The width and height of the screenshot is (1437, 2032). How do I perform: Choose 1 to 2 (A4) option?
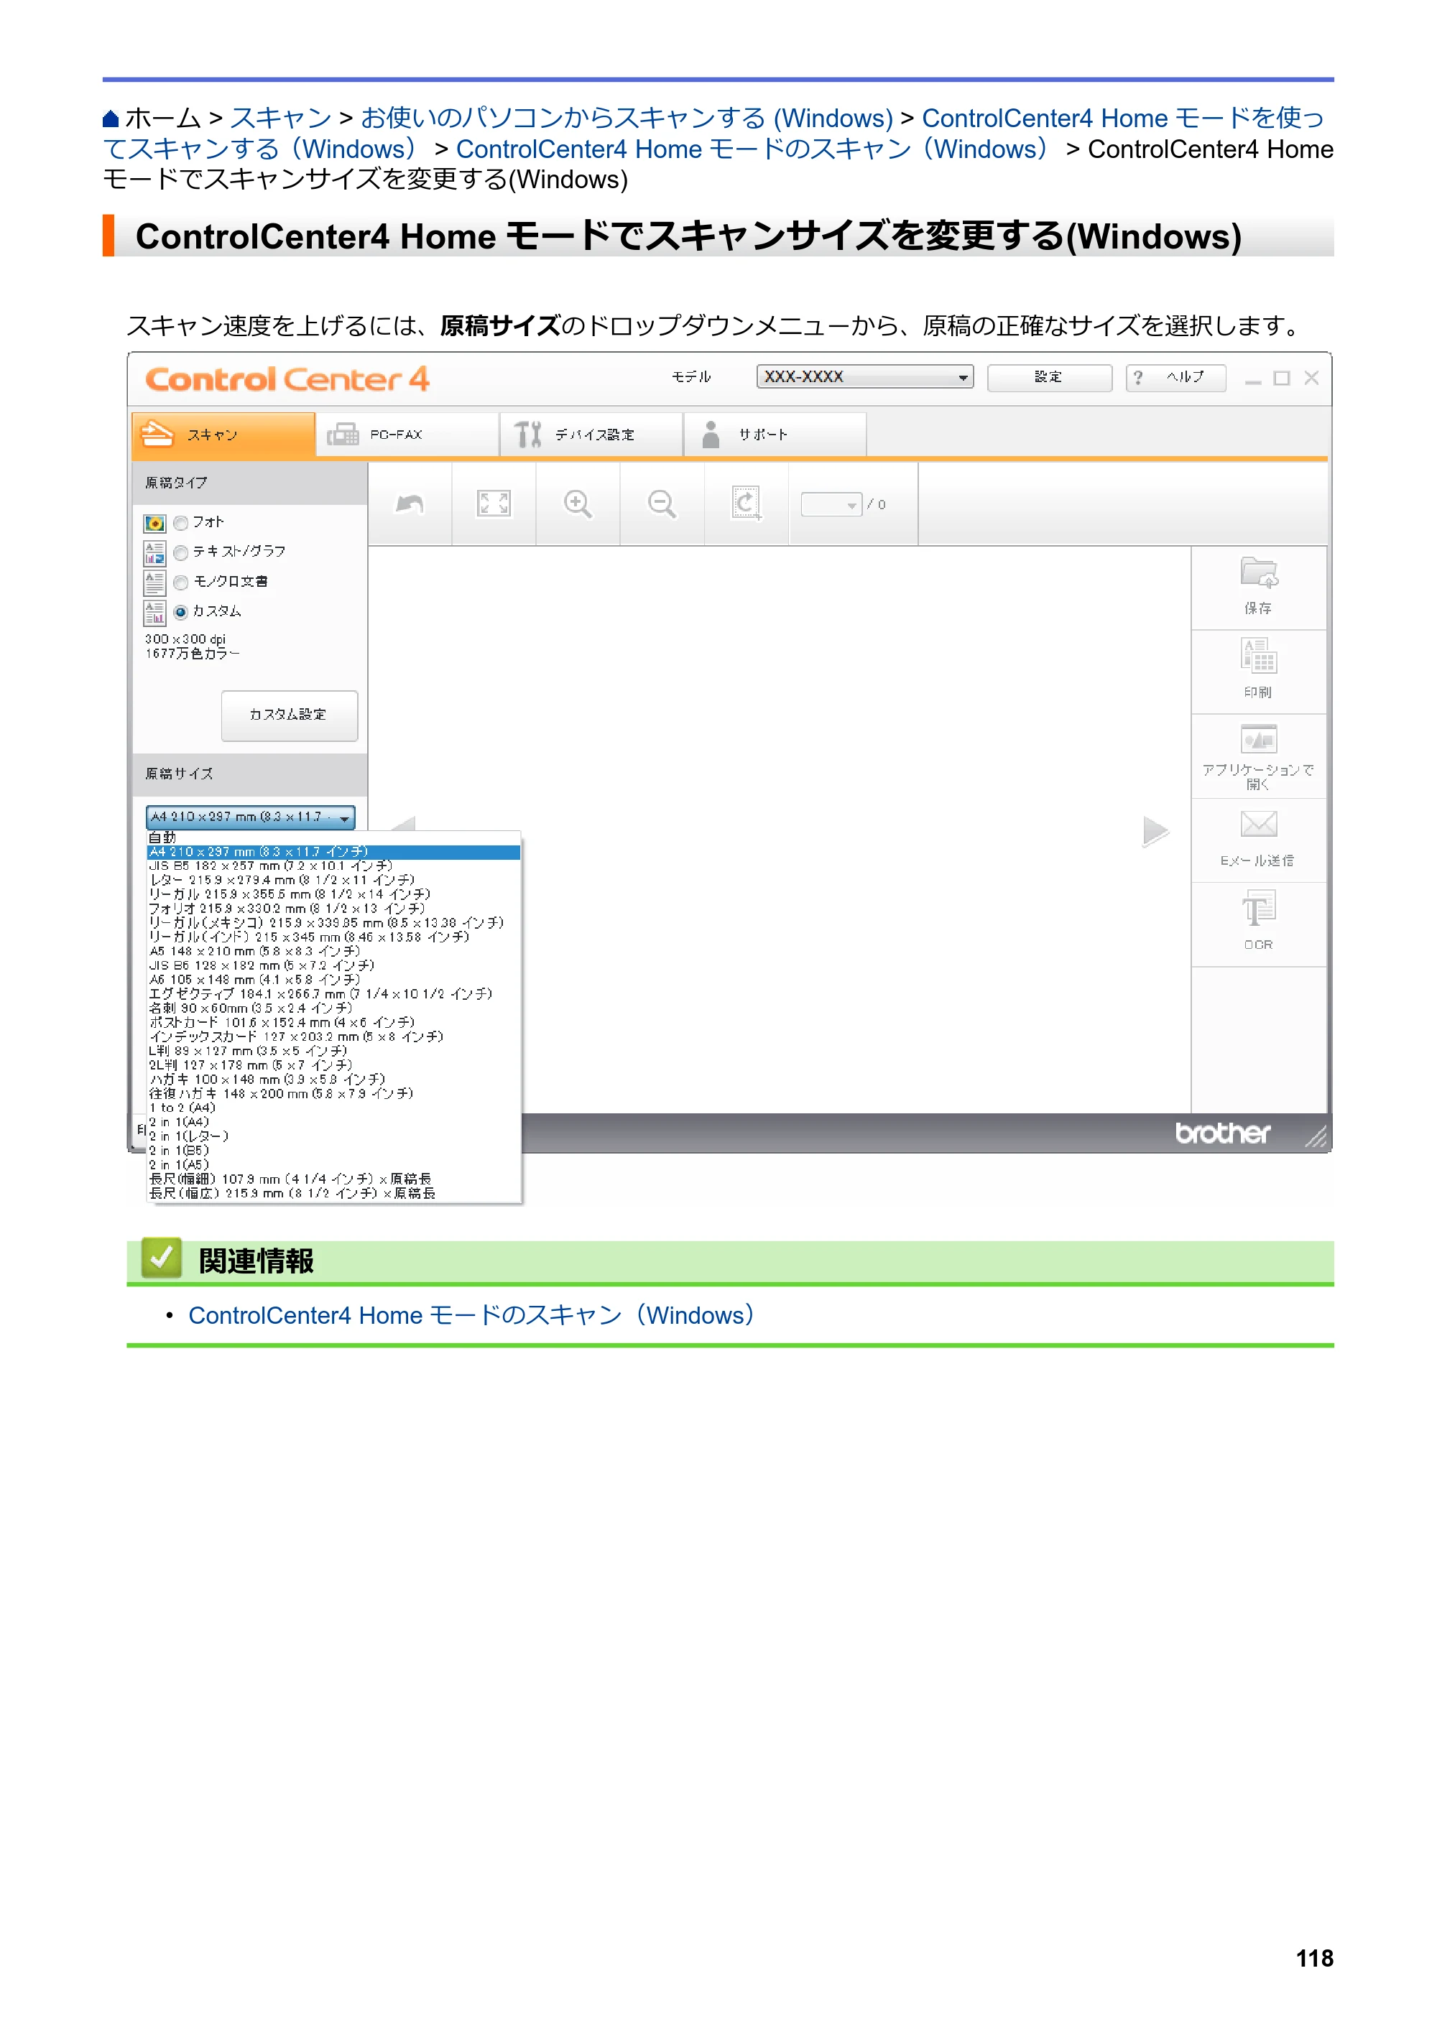[x=333, y=1108]
